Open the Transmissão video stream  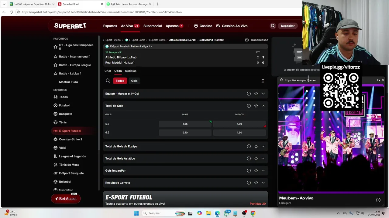pyautogui.click(x=256, y=40)
